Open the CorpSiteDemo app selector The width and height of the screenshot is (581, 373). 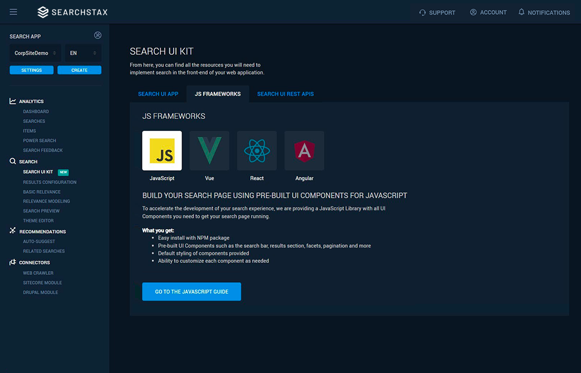point(35,53)
